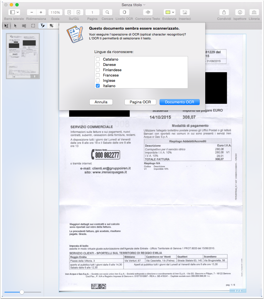This screenshot has width=264, height=299.
Task: Open the Barra laterale dropdown arrow
Action: (18, 12)
